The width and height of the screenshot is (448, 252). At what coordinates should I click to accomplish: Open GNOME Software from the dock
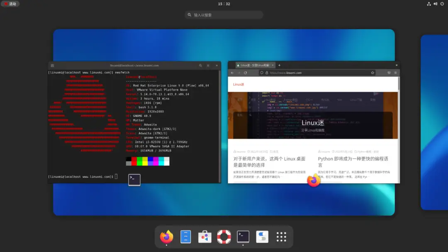click(x=204, y=237)
